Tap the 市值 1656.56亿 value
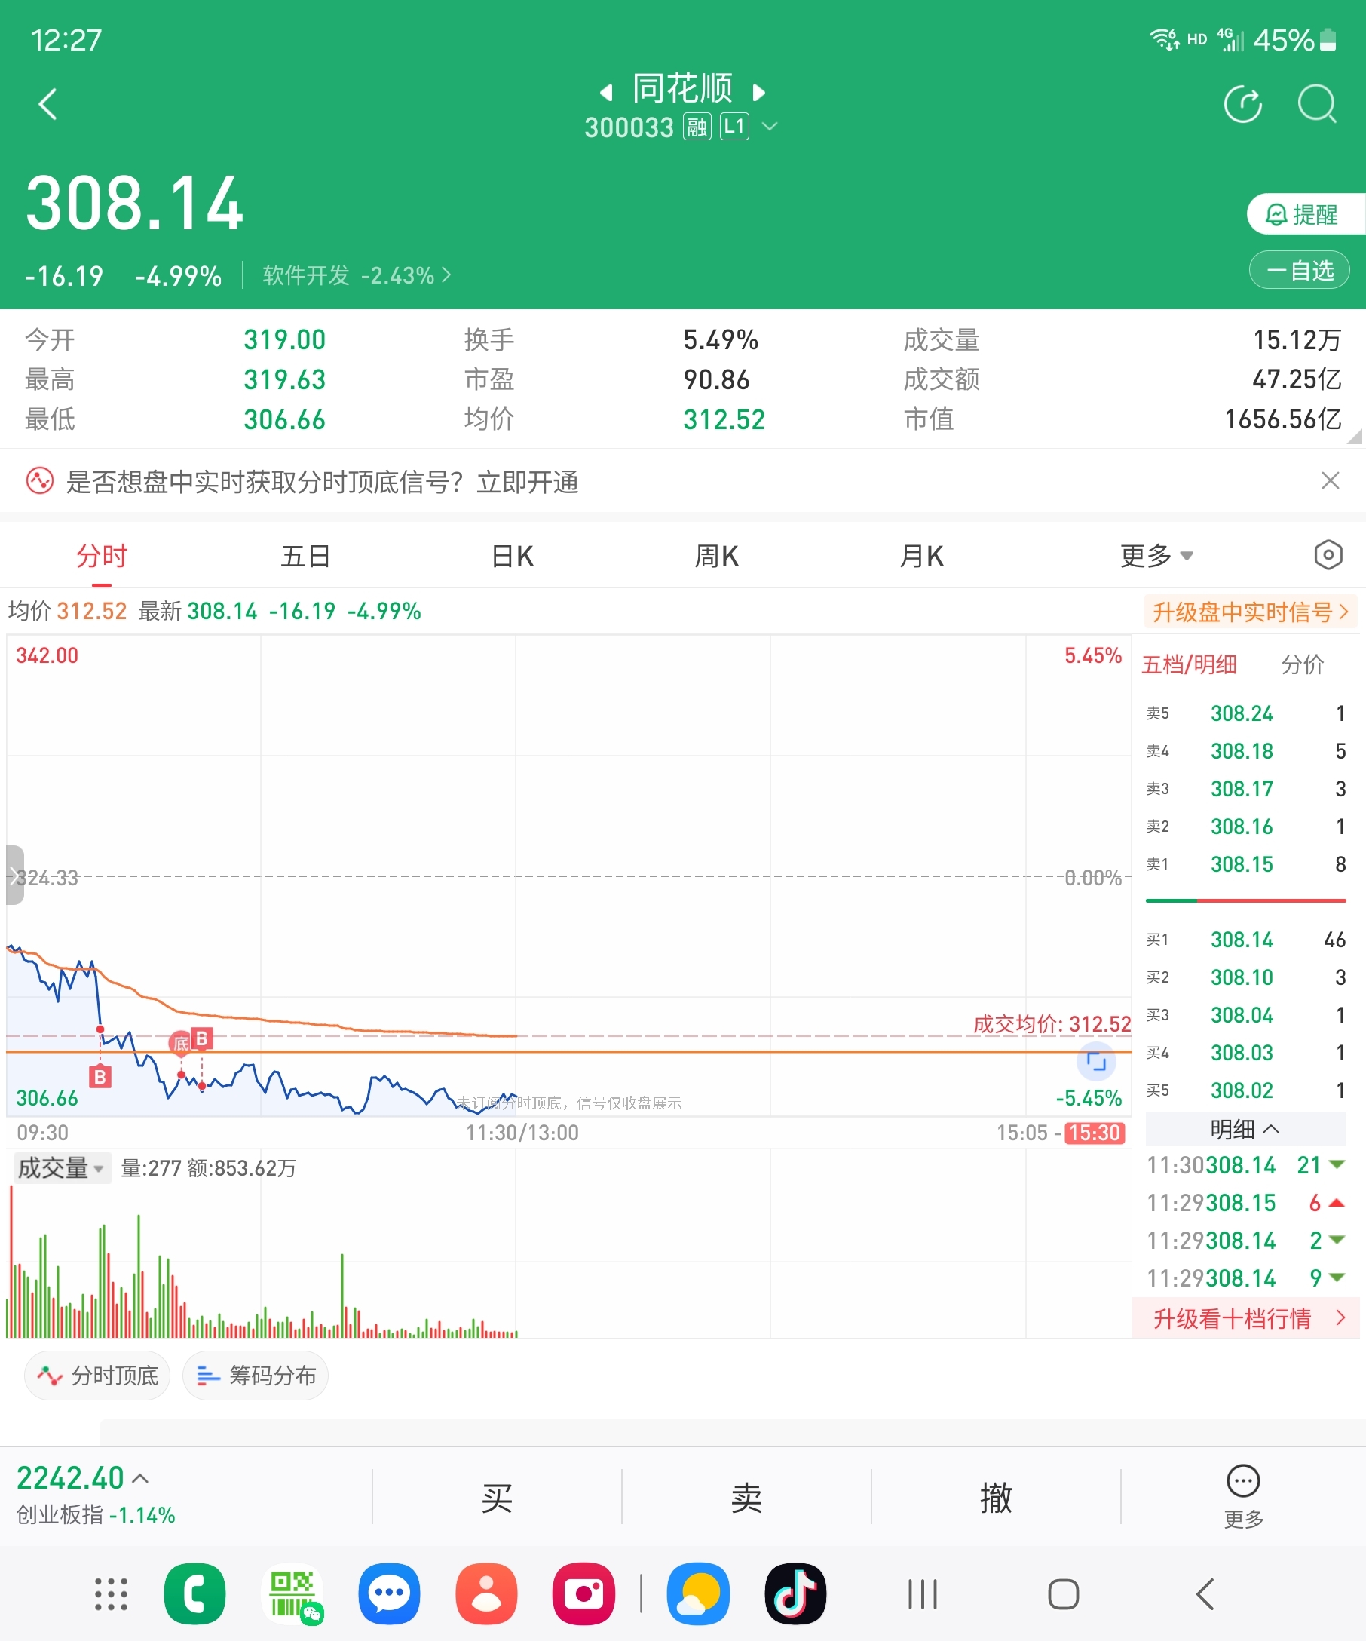1366x1641 pixels. [1282, 419]
